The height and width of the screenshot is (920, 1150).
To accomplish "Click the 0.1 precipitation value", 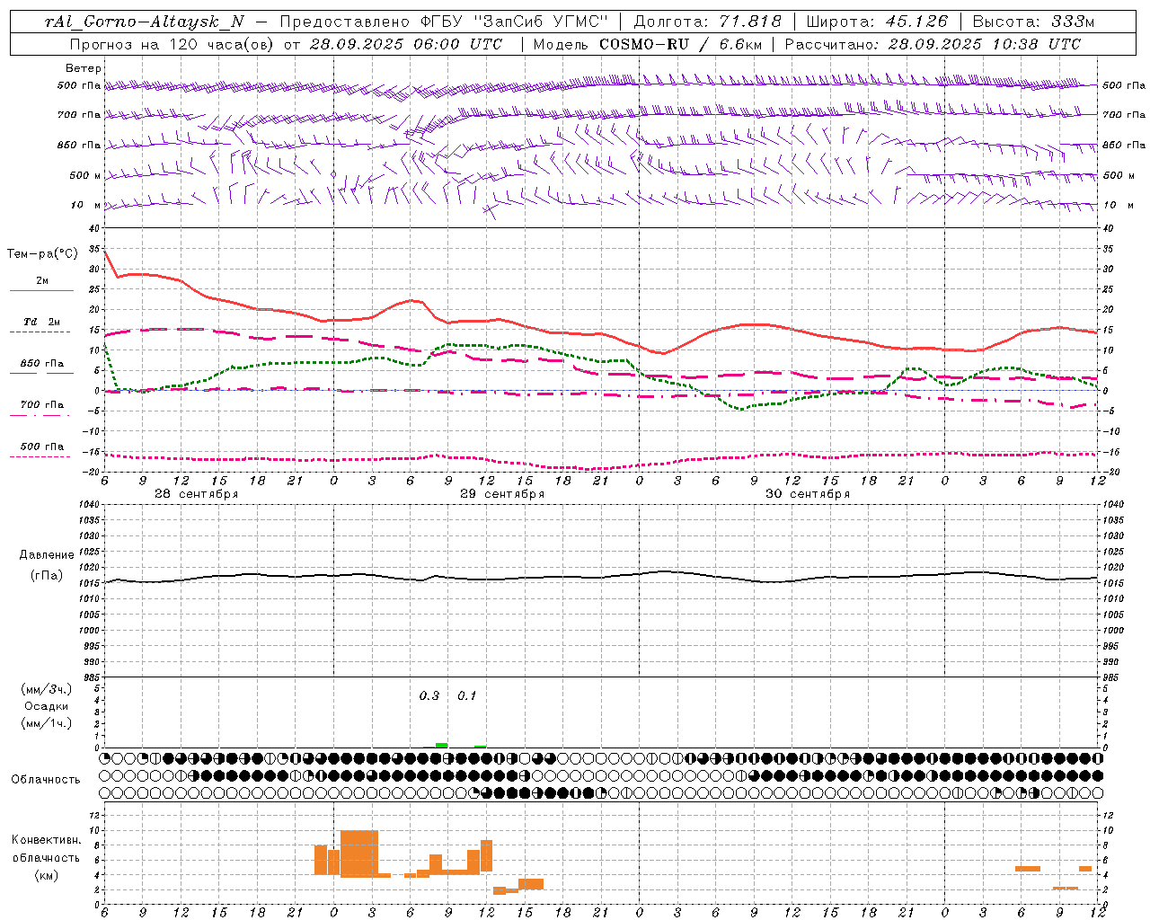I will (x=467, y=695).
